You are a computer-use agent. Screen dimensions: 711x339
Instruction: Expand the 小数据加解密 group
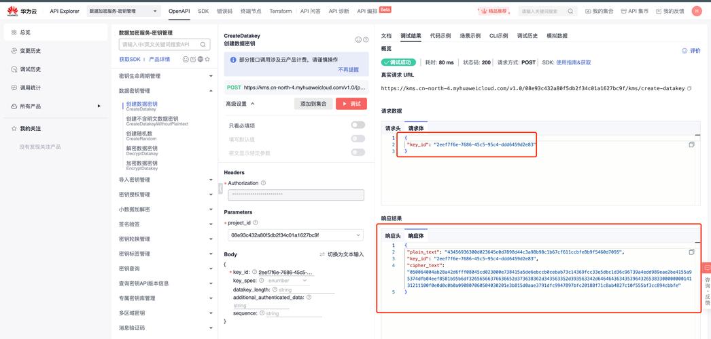pos(211,210)
